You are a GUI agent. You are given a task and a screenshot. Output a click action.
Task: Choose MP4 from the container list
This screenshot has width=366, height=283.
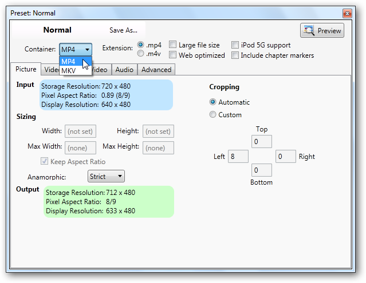(x=76, y=62)
